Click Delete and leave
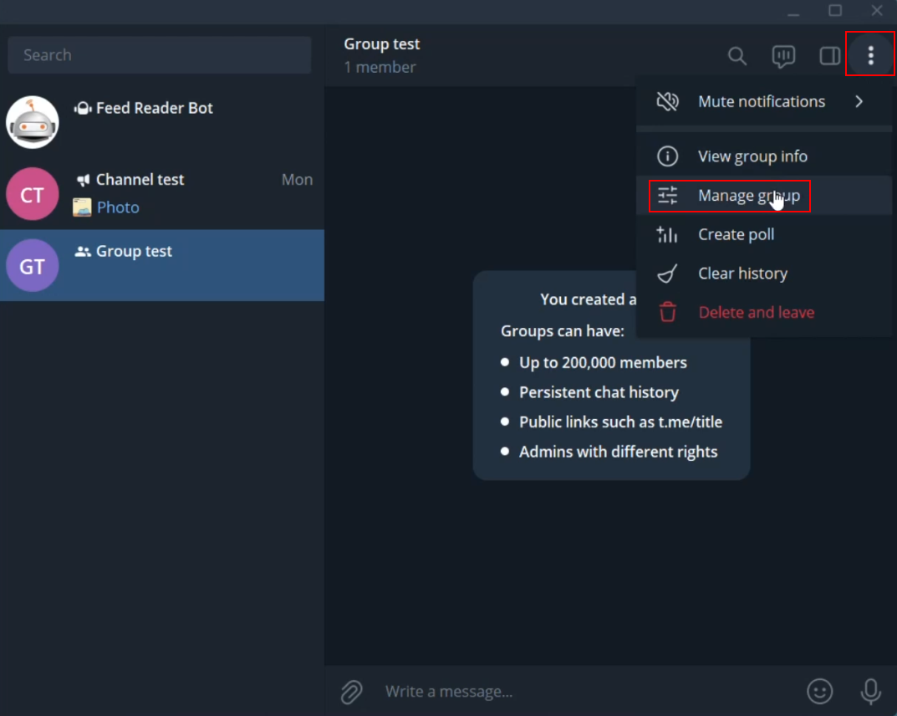The image size is (897, 716). pyautogui.click(x=756, y=312)
